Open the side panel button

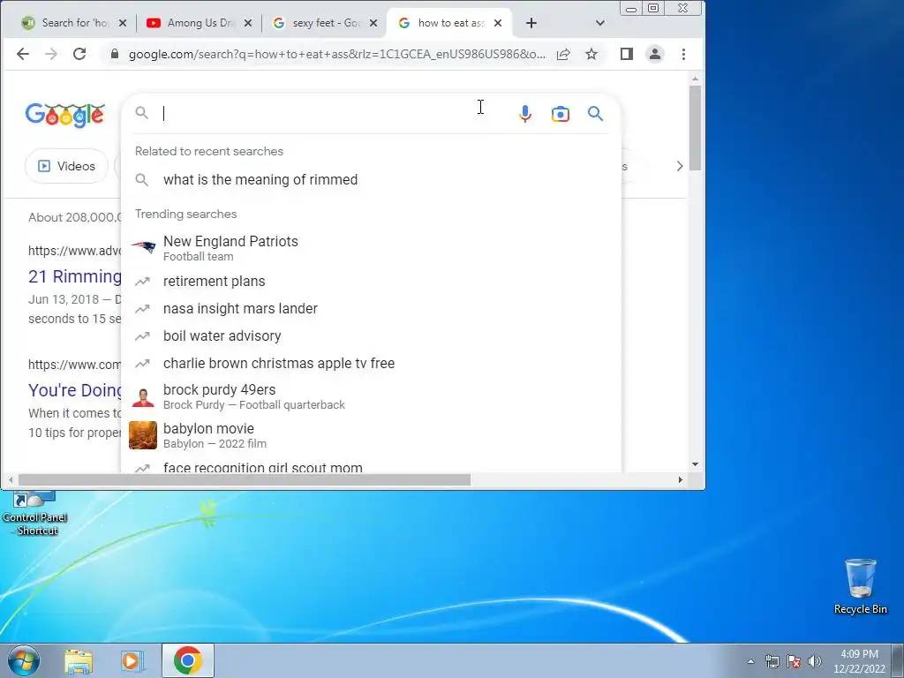point(627,54)
